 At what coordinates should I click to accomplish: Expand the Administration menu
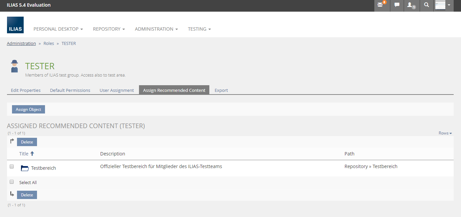[156, 29]
